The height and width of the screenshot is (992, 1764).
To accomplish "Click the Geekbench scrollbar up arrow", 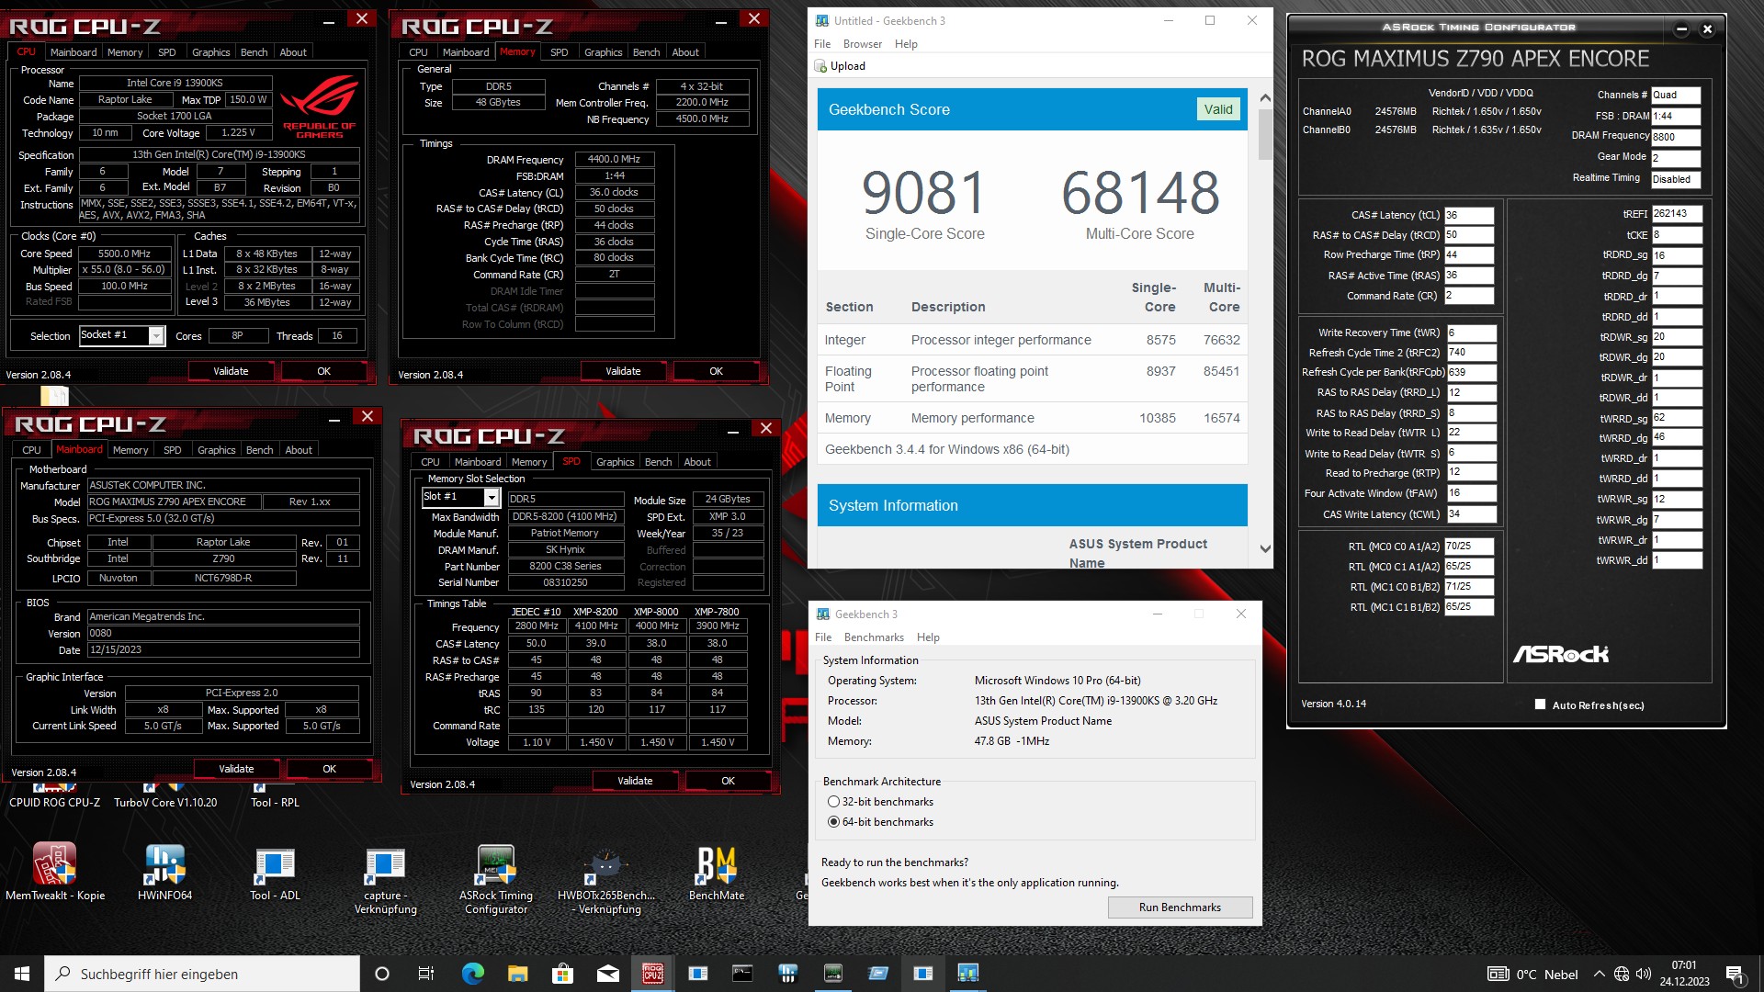I will [x=1265, y=97].
